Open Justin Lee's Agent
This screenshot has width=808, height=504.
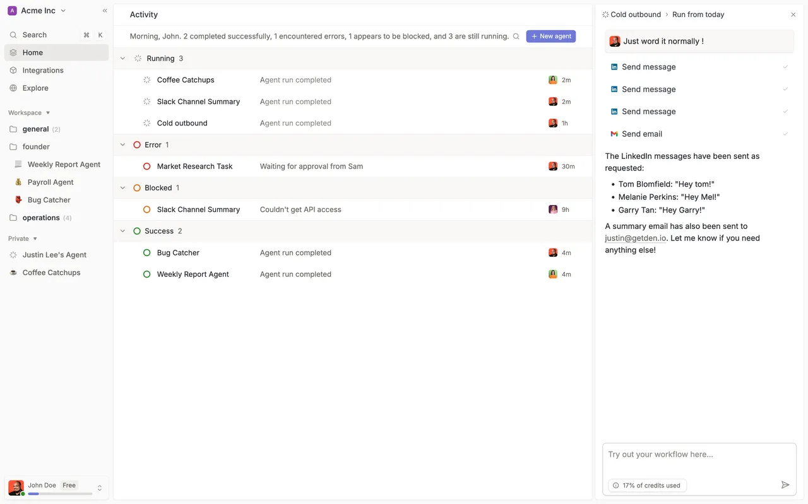click(56, 255)
